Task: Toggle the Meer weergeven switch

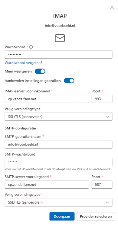Action: pyautogui.click(x=40, y=71)
